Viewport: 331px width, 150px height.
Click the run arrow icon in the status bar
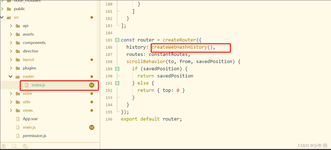tap(14, 146)
